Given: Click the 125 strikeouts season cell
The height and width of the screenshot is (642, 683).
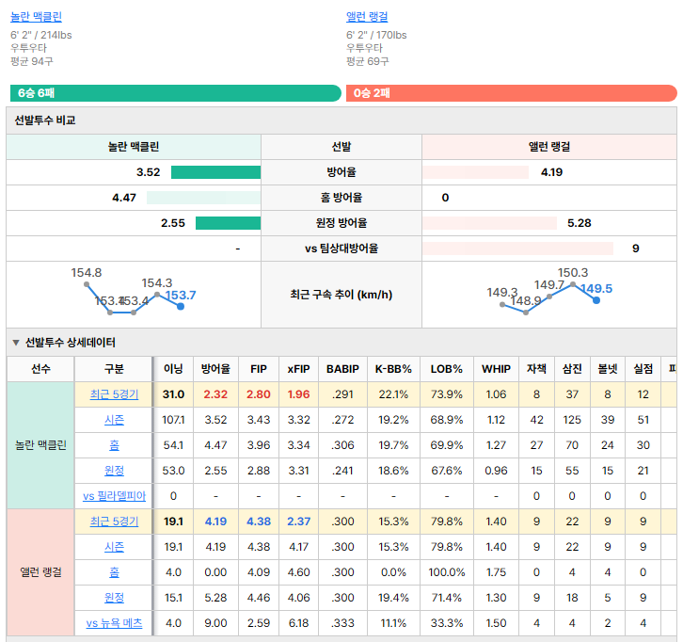Looking at the screenshot, I should click(x=572, y=420).
